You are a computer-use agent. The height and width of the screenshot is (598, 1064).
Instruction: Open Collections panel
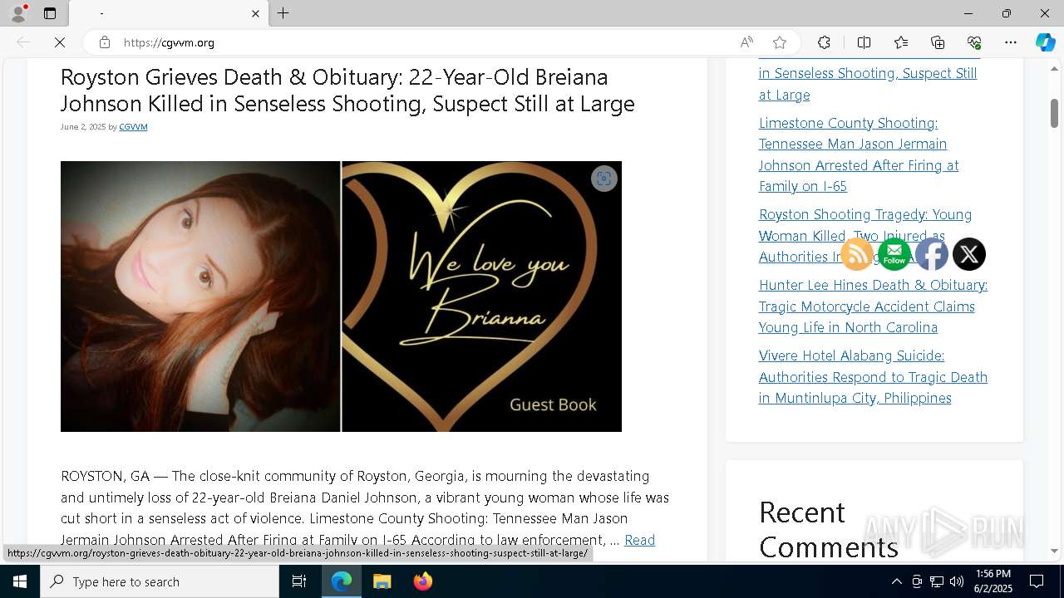(x=938, y=42)
